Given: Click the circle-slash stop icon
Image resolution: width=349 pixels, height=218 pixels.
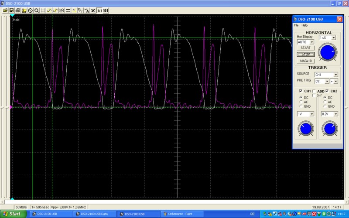Looking at the screenshot, I should (30, 10).
